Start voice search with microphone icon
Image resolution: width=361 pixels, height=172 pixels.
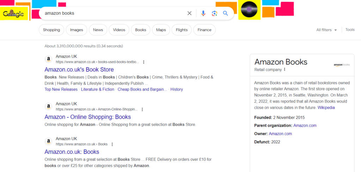tap(203, 13)
